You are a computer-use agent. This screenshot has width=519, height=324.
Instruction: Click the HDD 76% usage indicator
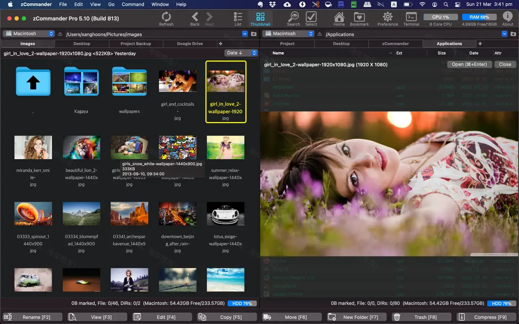pyautogui.click(x=242, y=303)
